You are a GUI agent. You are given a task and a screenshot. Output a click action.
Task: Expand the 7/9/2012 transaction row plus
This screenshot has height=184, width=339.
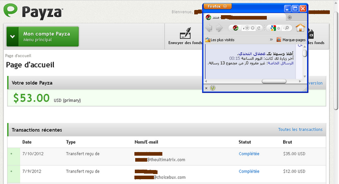12,171
